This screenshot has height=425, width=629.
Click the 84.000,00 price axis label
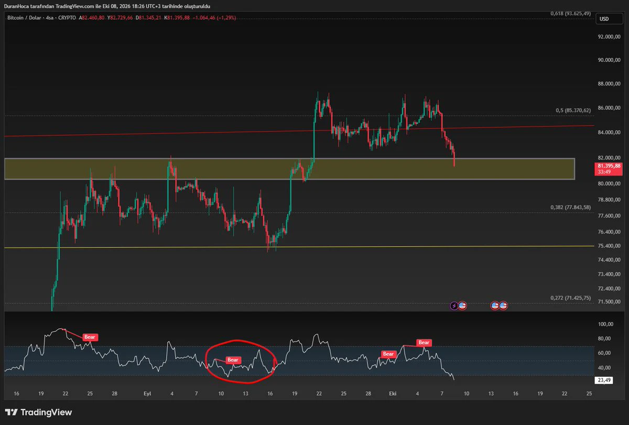pyautogui.click(x=609, y=132)
